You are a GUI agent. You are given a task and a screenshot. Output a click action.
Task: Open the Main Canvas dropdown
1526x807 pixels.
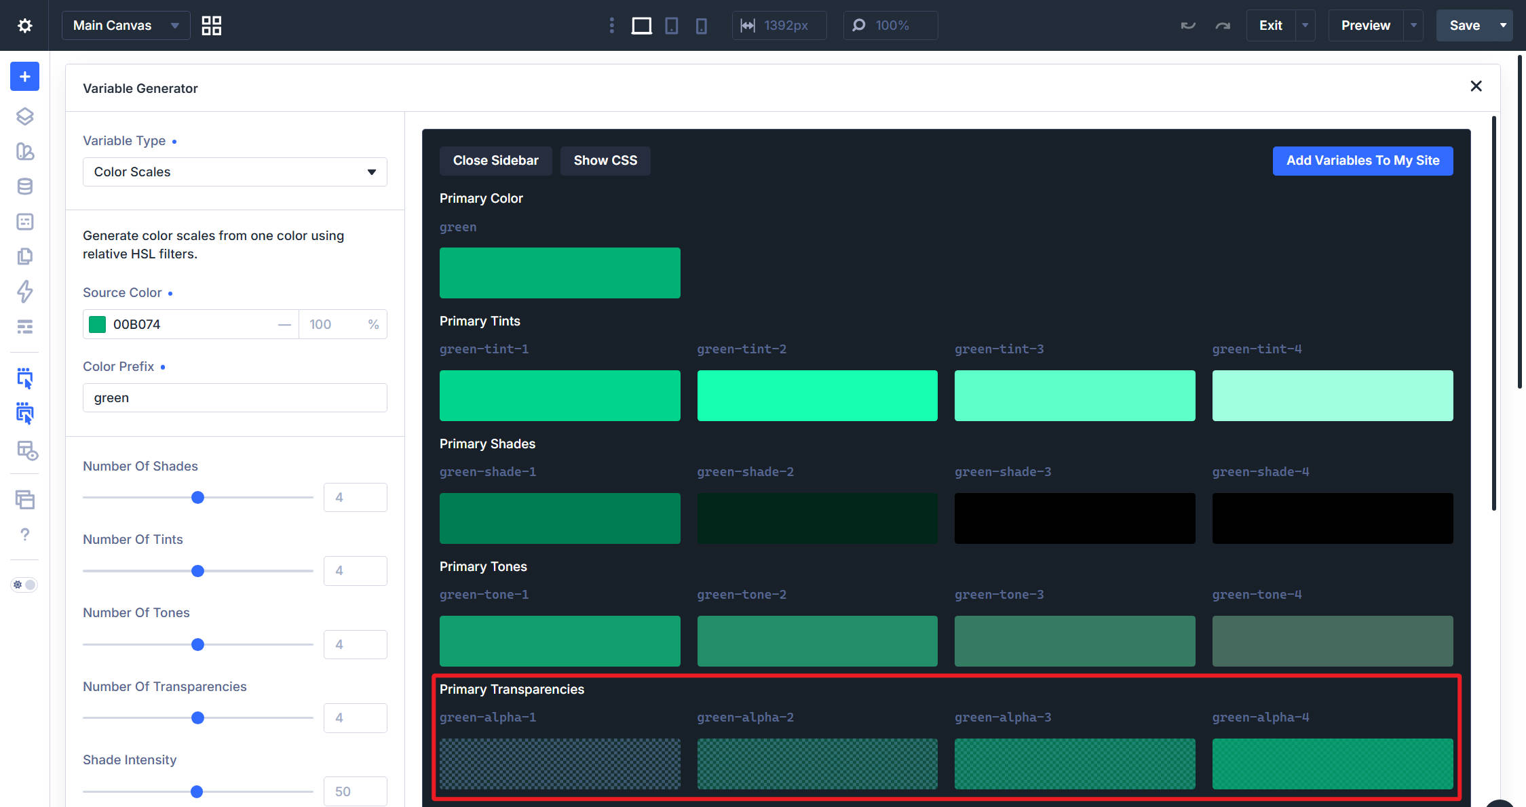[126, 26]
